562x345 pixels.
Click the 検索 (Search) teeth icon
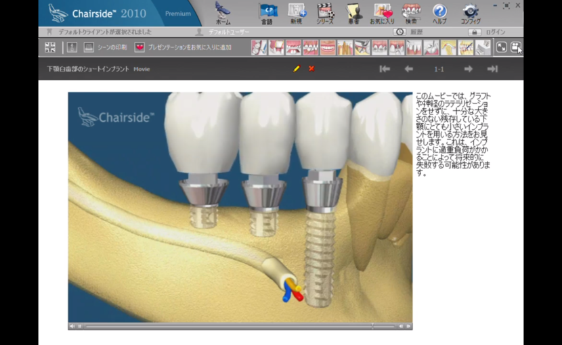(411, 14)
